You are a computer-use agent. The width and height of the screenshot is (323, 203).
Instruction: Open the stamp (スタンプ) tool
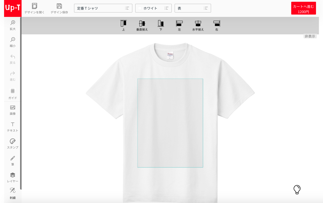[13, 142]
